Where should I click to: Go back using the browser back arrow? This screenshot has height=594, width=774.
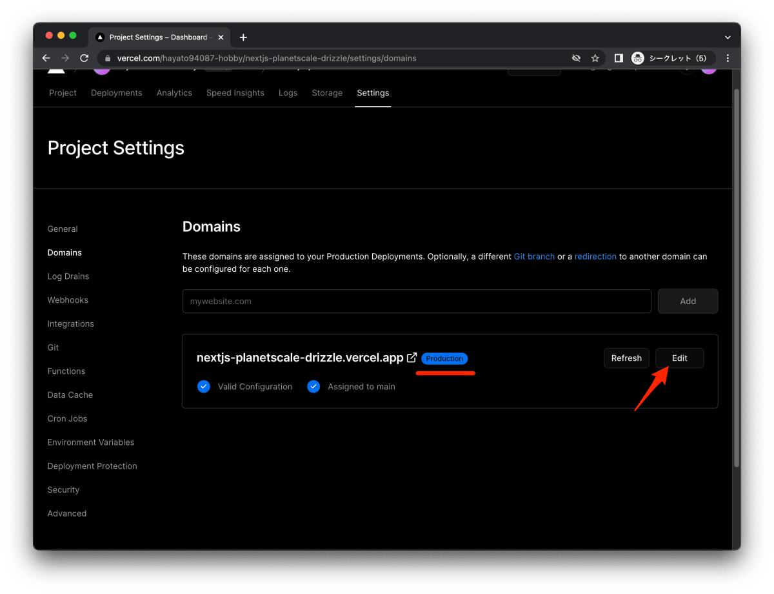[x=46, y=58]
